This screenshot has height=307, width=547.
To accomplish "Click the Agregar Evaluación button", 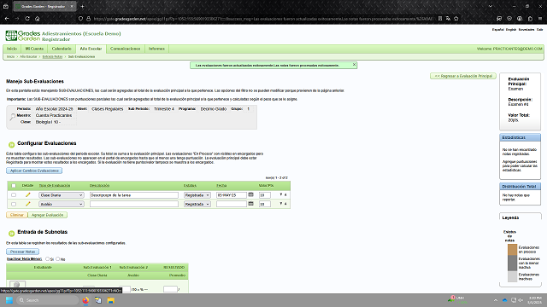I will (48, 215).
